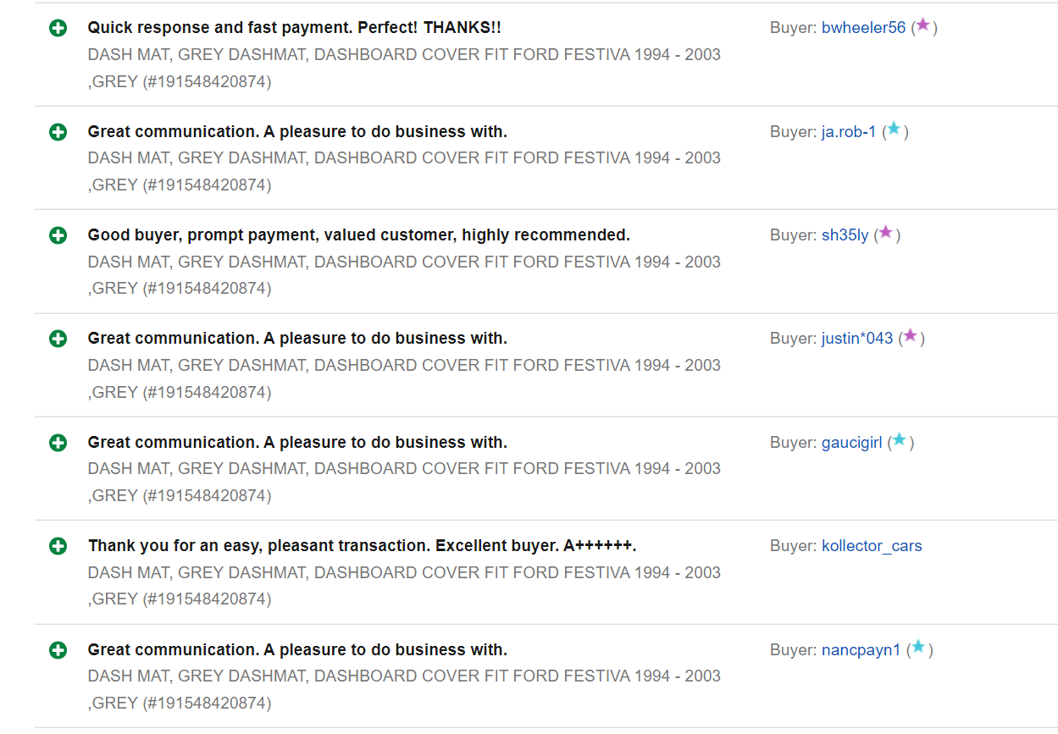The width and height of the screenshot is (1058, 734).
Task: Open buyer profile bwheeler56
Action: click(863, 28)
